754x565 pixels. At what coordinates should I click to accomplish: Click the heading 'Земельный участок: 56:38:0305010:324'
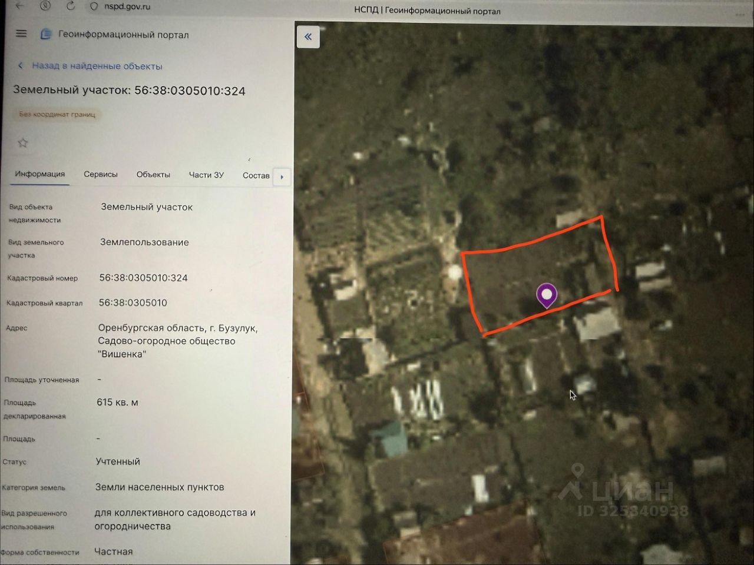(130, 91)
